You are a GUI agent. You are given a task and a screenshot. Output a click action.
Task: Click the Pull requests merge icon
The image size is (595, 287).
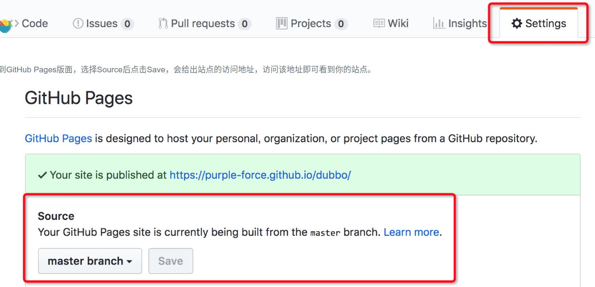(x=163, y=23)
